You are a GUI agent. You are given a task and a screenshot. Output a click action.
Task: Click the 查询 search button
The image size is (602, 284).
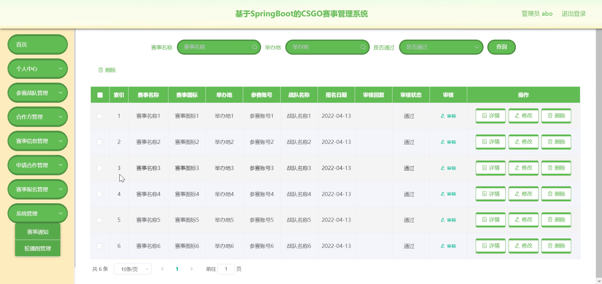tap(501, 47)
